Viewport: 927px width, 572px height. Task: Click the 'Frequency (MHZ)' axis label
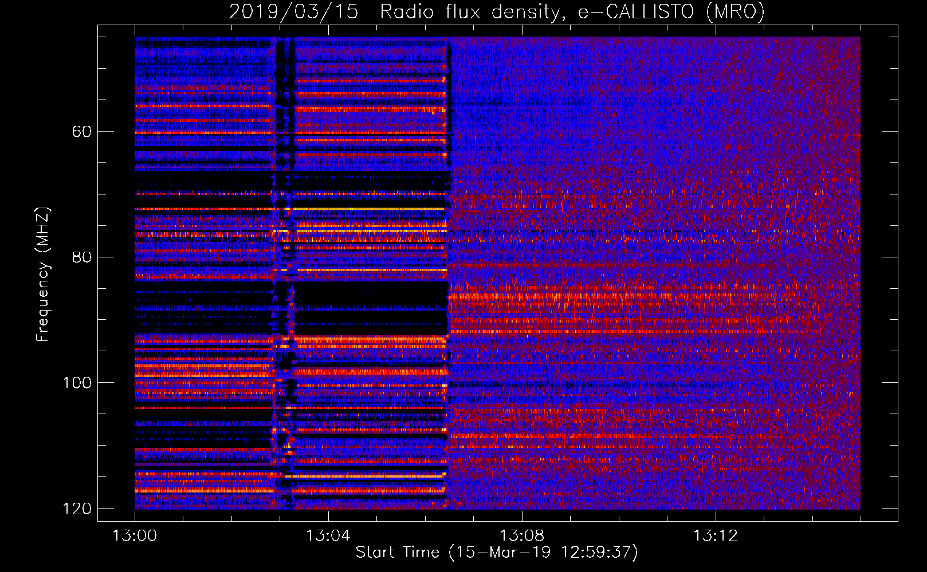[43, 274]
